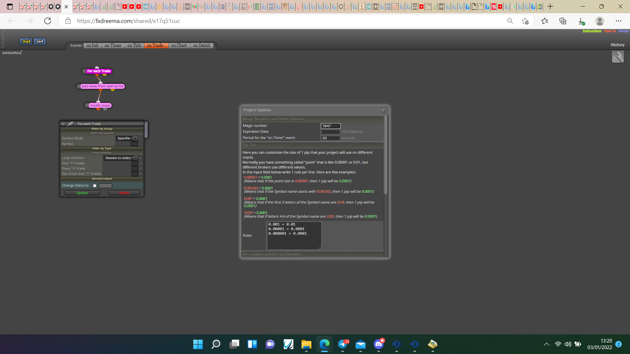The width and height of the screenshot is (630, 354).
Task: Collapse the Filter by Symbol section
Action: click(x=102, y=133)
